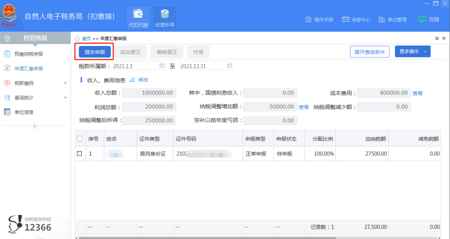
Task: Click the 提交申报 button
Action: click(95, 52)
